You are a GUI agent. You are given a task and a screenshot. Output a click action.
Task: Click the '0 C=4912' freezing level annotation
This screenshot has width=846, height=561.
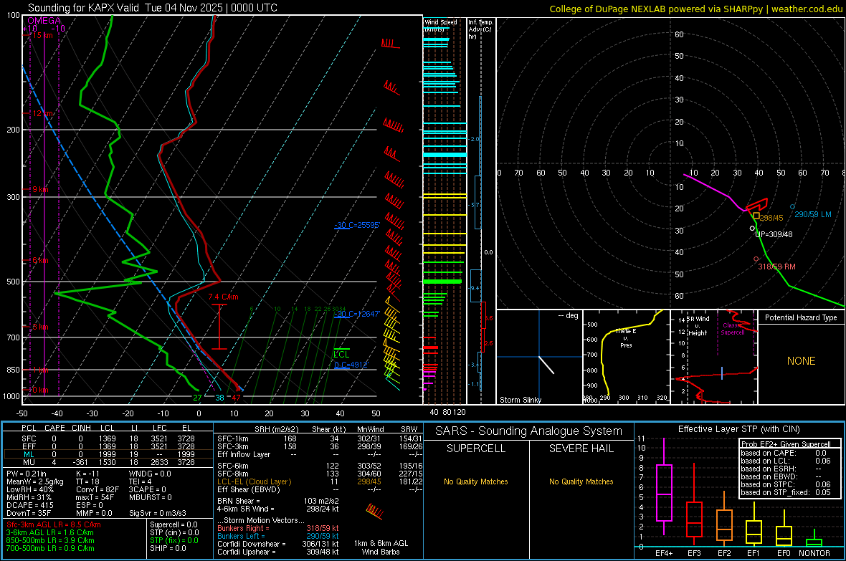click(351, 365)
